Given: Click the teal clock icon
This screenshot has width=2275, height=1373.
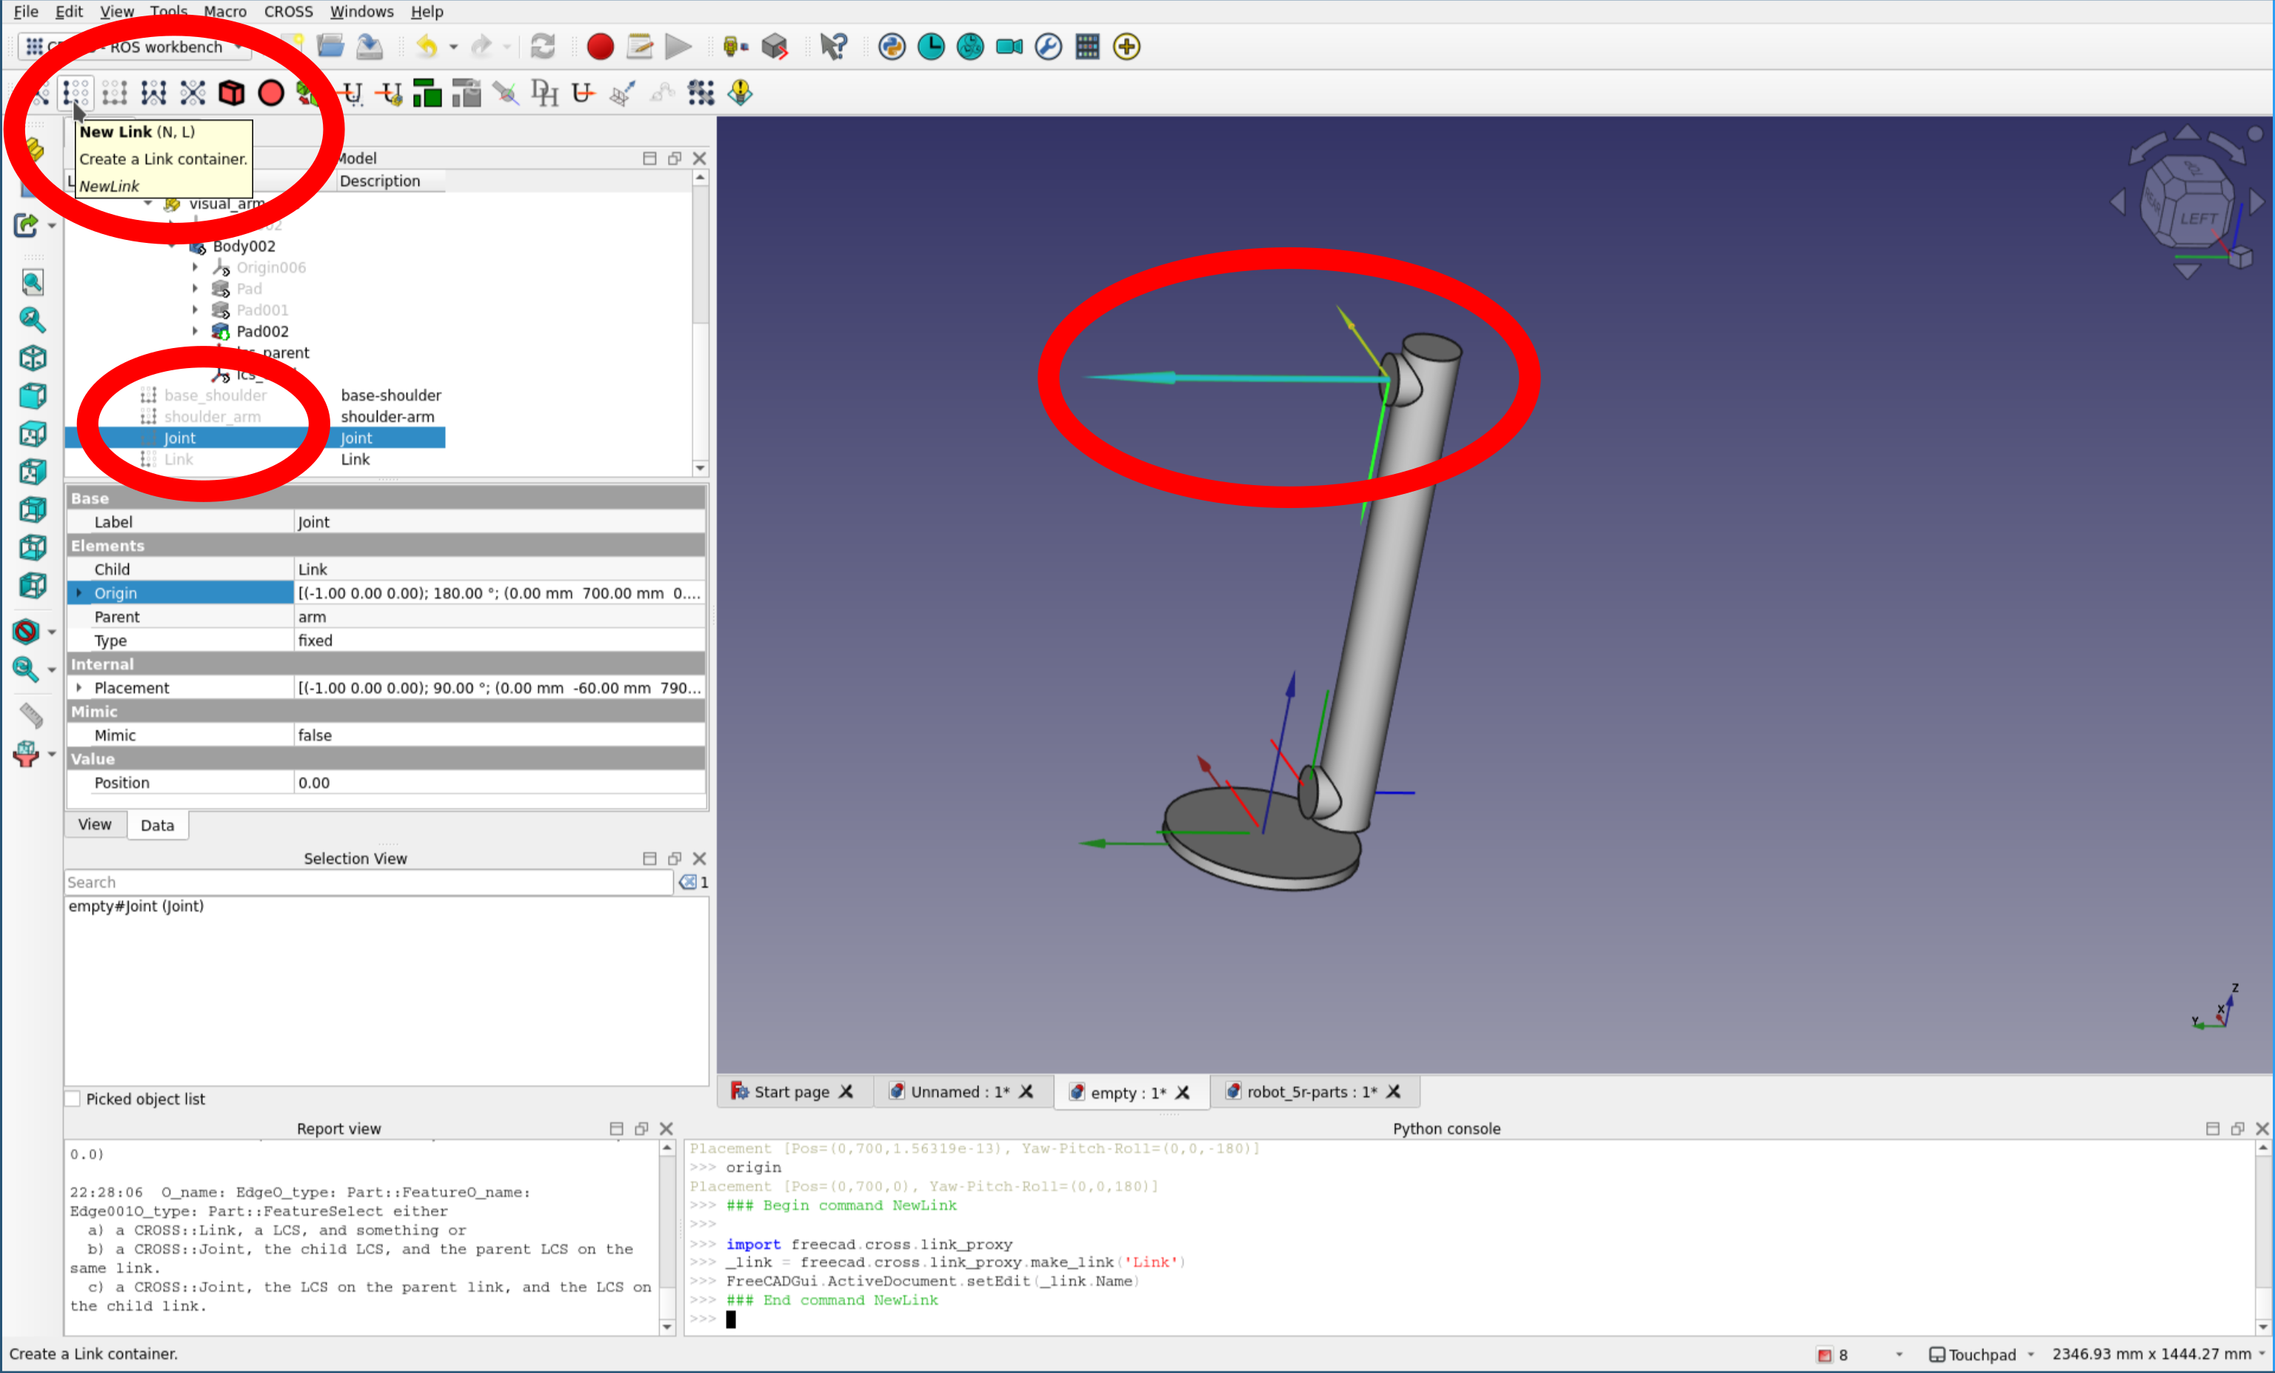Looking at the screenshot, I should [x=931, y=46].
